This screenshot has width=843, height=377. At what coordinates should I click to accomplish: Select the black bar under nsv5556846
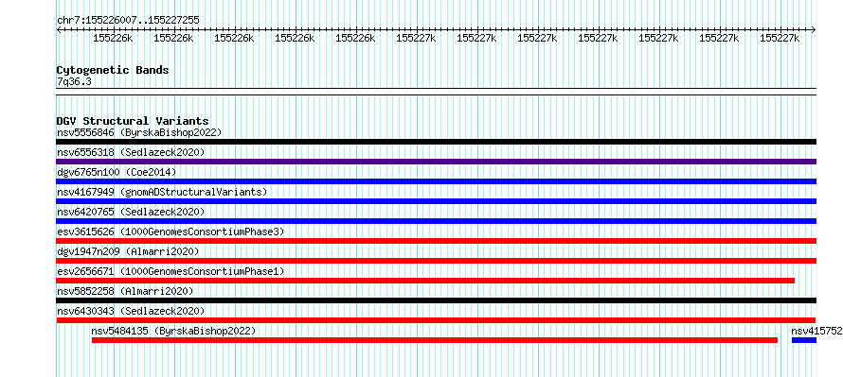[x=436, y=142]
